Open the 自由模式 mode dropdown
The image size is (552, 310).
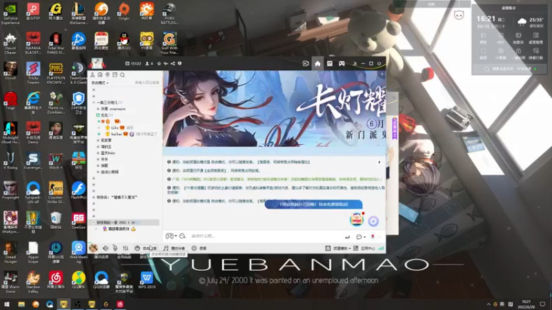click(x=100, y=83)
